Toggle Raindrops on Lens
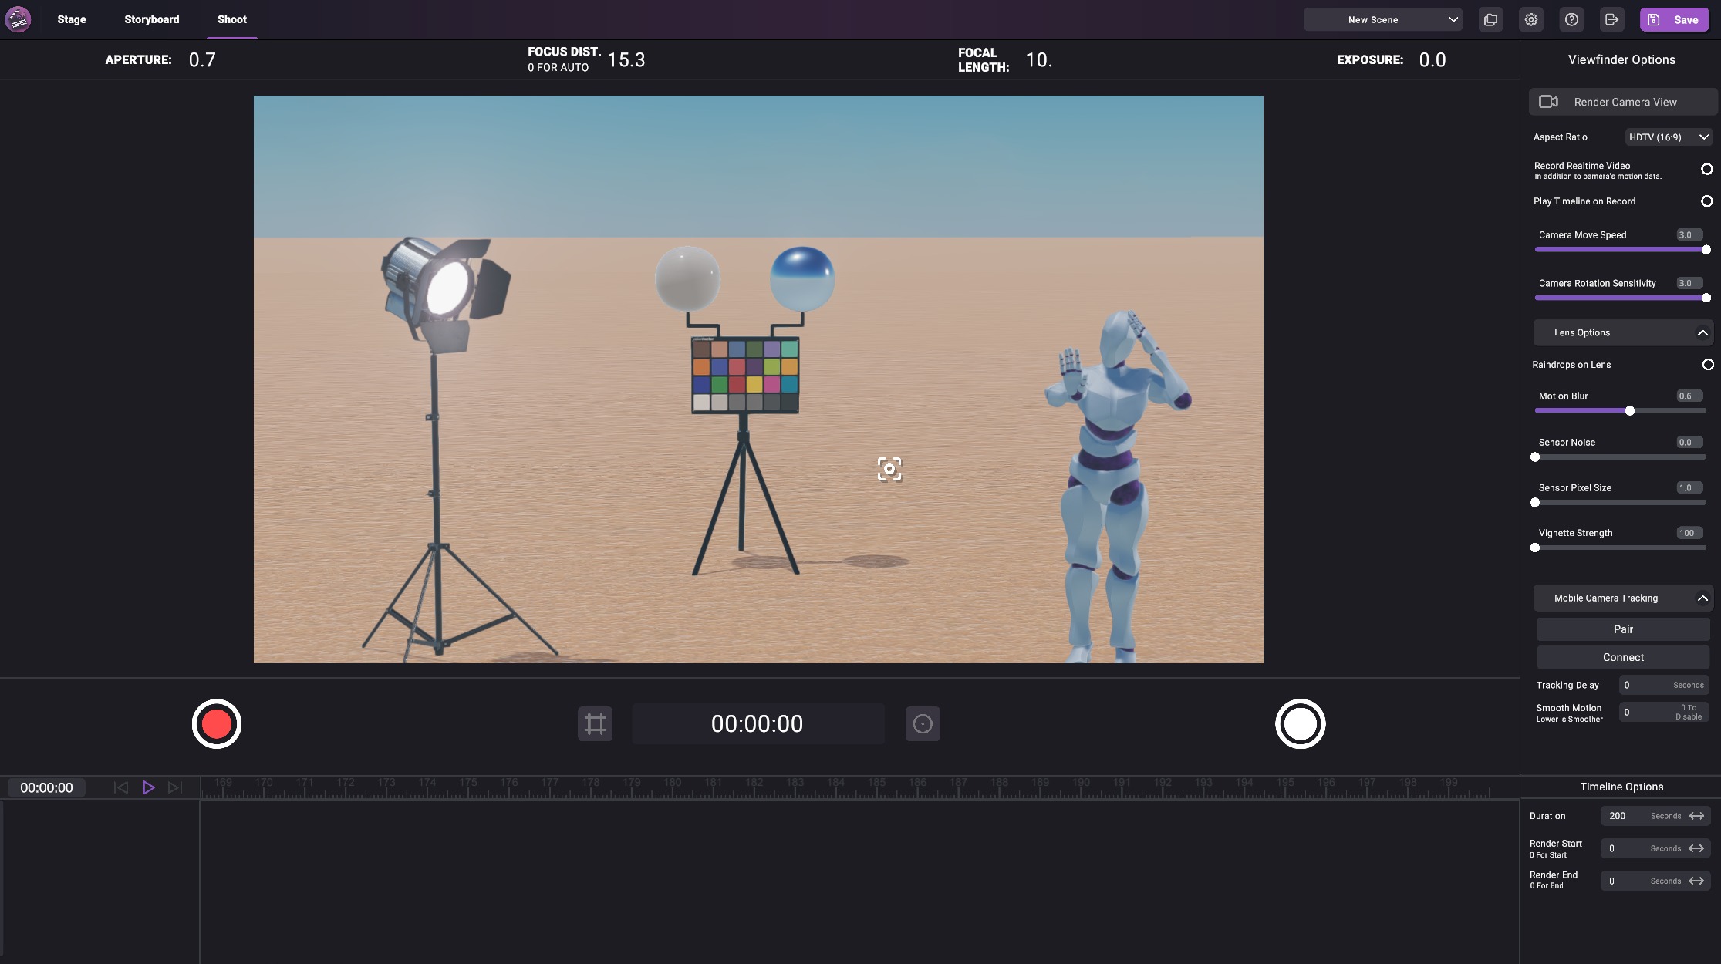The height and width of the screenshot is (964, 1721). [1707, 365]
